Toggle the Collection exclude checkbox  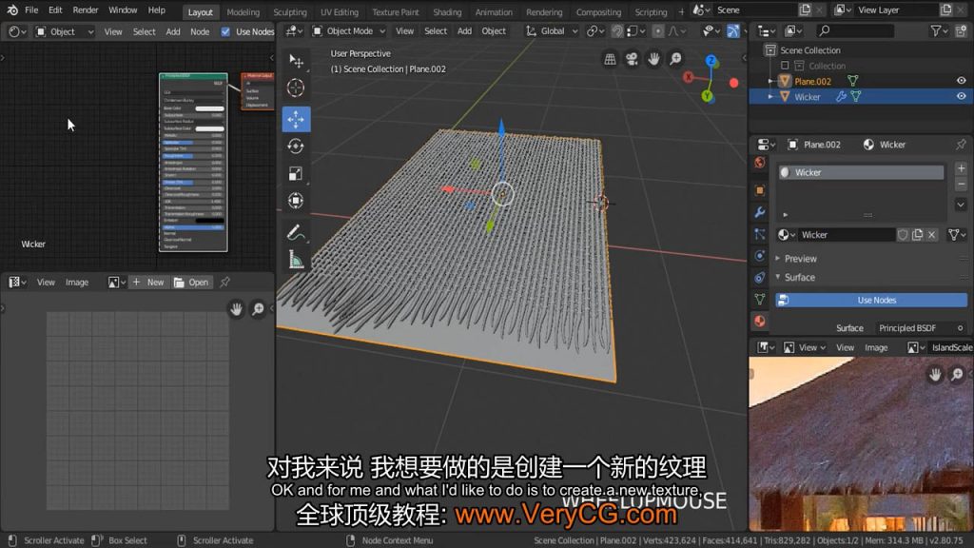[785, 66]
